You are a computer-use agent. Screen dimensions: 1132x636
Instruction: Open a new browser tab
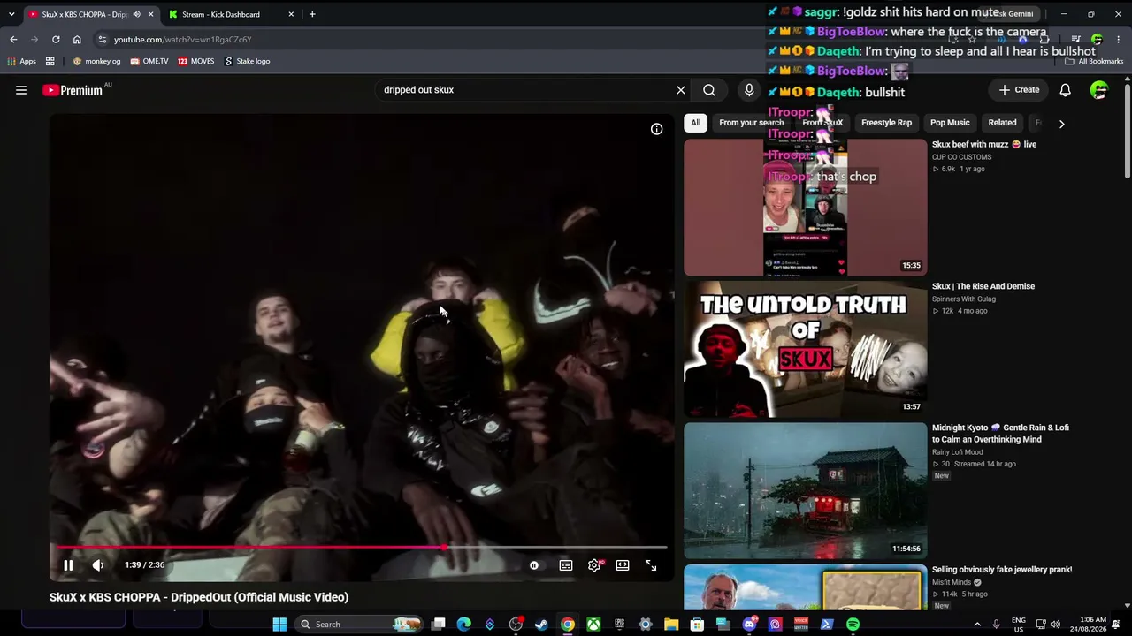click(312, 14)
